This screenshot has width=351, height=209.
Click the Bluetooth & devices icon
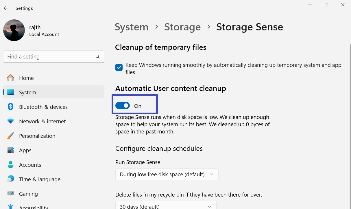pyautogui.click(x=10, y=107)
